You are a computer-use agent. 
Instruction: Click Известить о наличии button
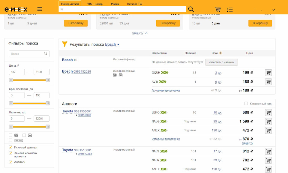[221, 62]
